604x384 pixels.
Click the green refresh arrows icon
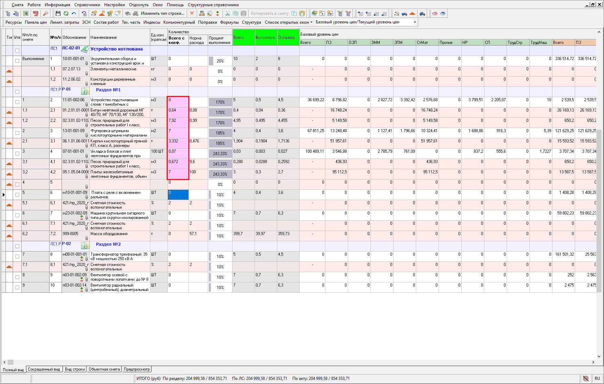(66, 13)
